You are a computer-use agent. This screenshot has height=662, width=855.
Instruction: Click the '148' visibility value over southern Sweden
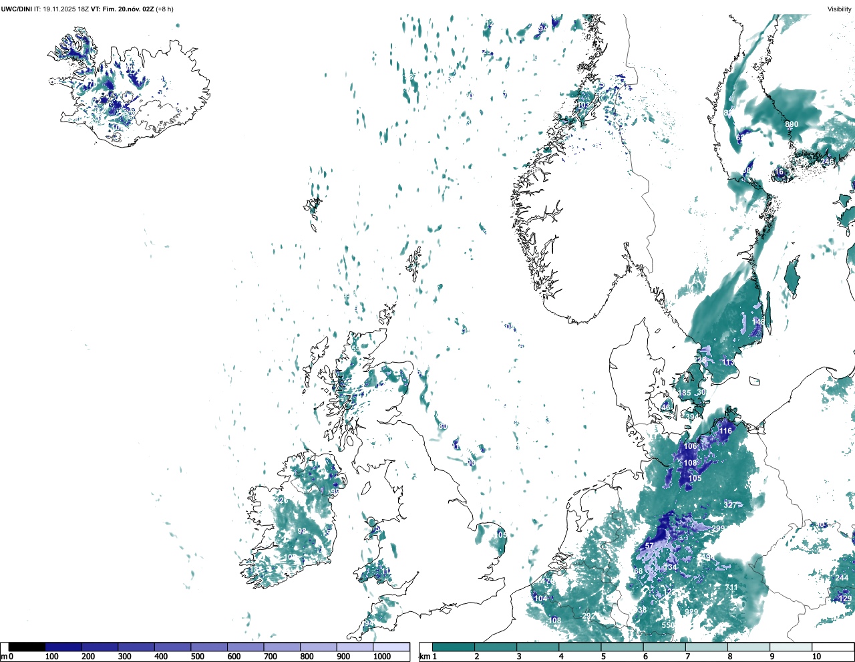click(x=759, y=322)
